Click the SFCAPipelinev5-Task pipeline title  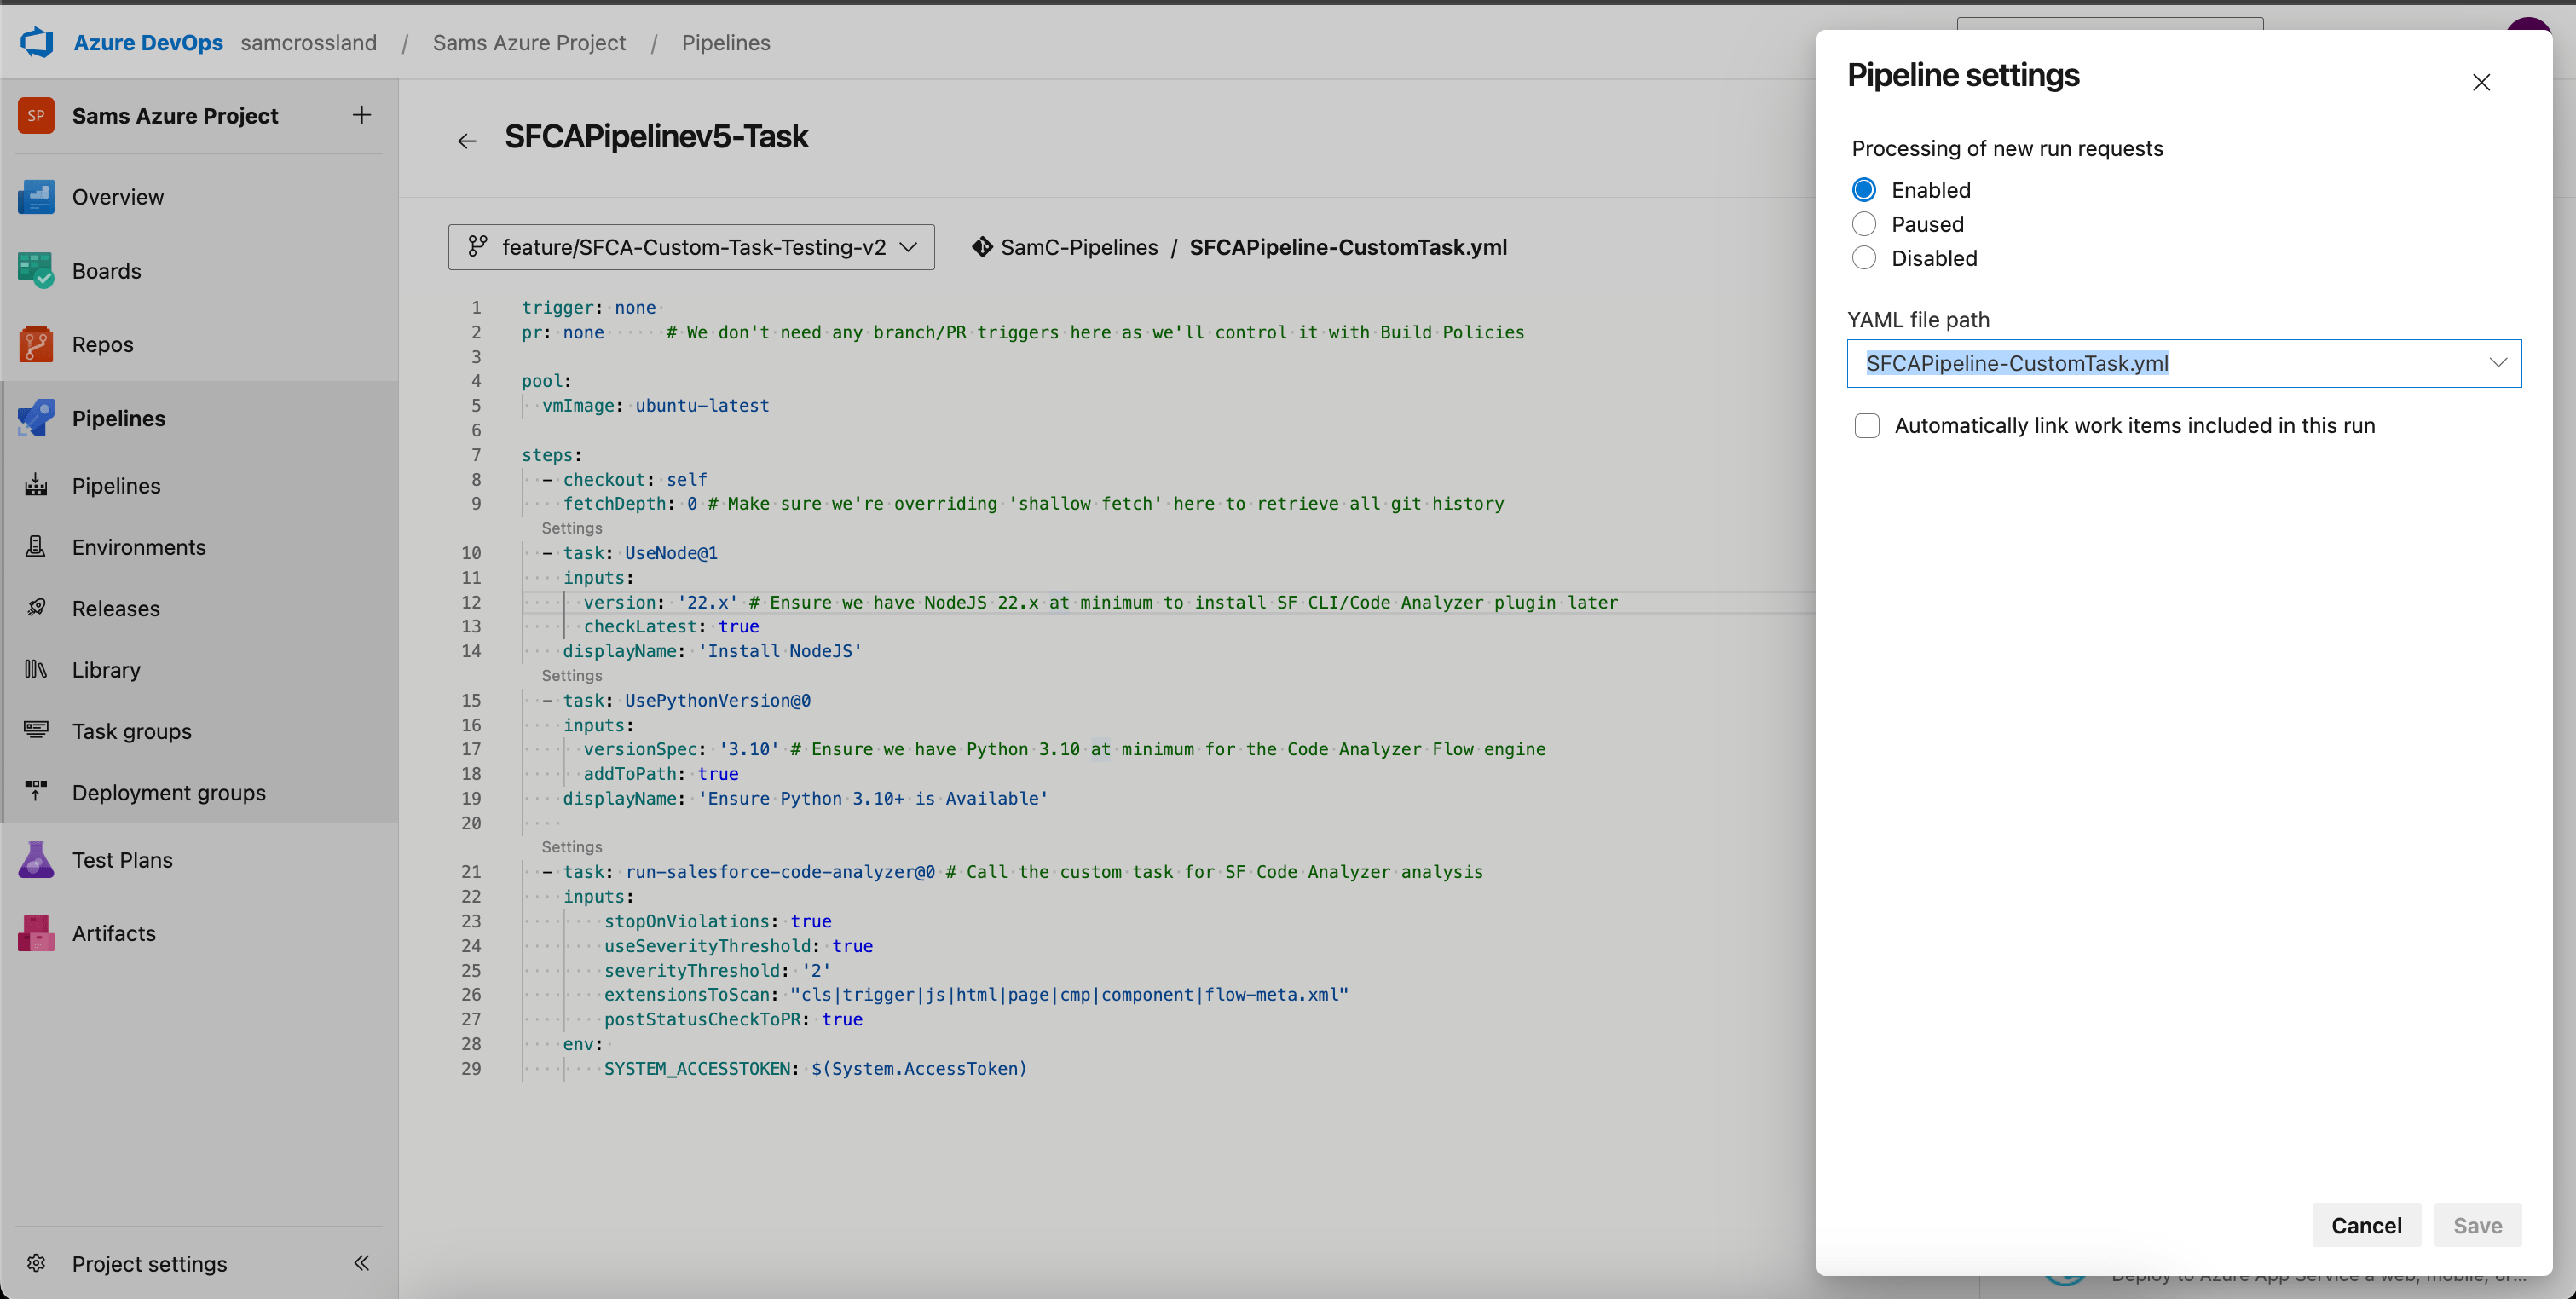(x=656, y=137)
